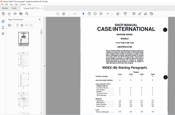Close the Page Thumbnails panel
The image size is (175, 115).
point(40,19)
